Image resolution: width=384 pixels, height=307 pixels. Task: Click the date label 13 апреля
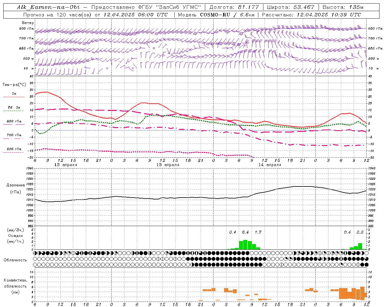click(x=168, y=165)
